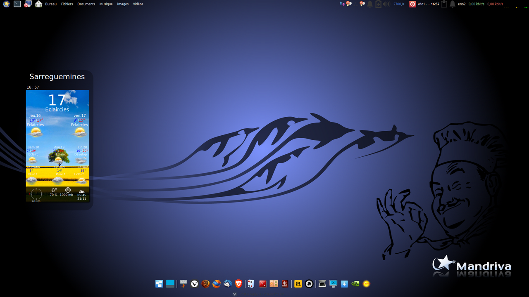Screen dimensions: 529x297
Task: Launch the solitaire card game dock icon
Action: (x=251, y=284)
